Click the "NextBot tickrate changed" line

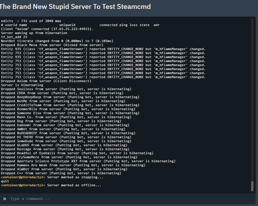(57, 41)
